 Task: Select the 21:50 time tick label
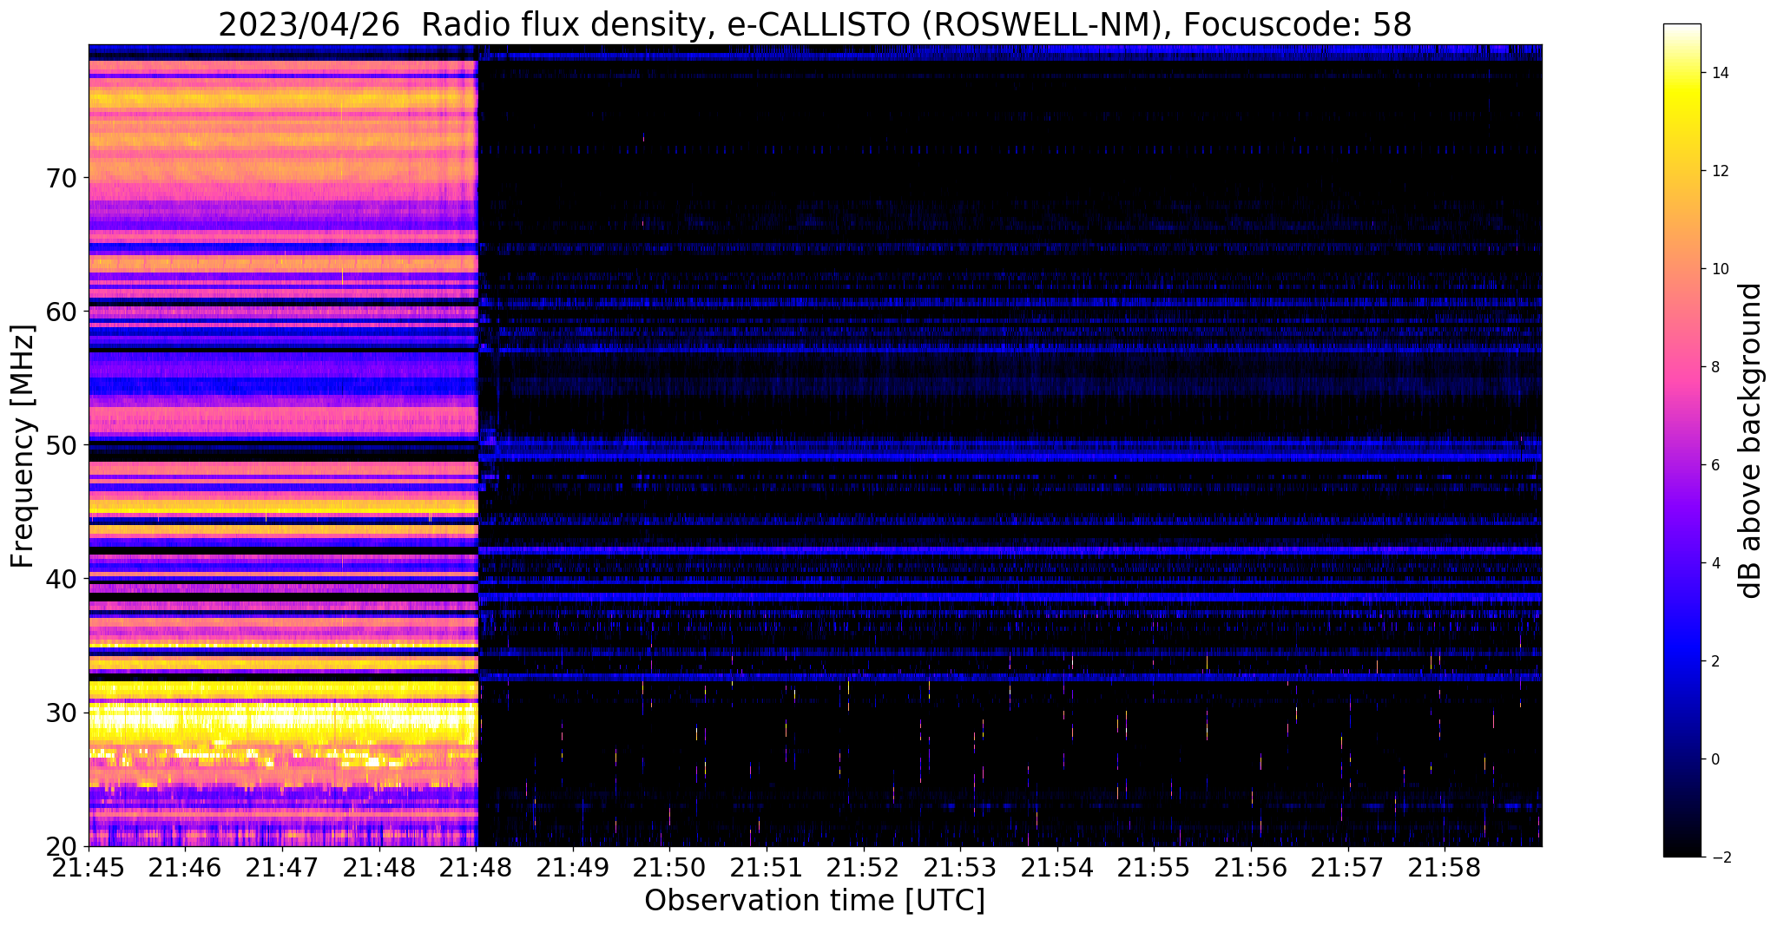[669, 866]
